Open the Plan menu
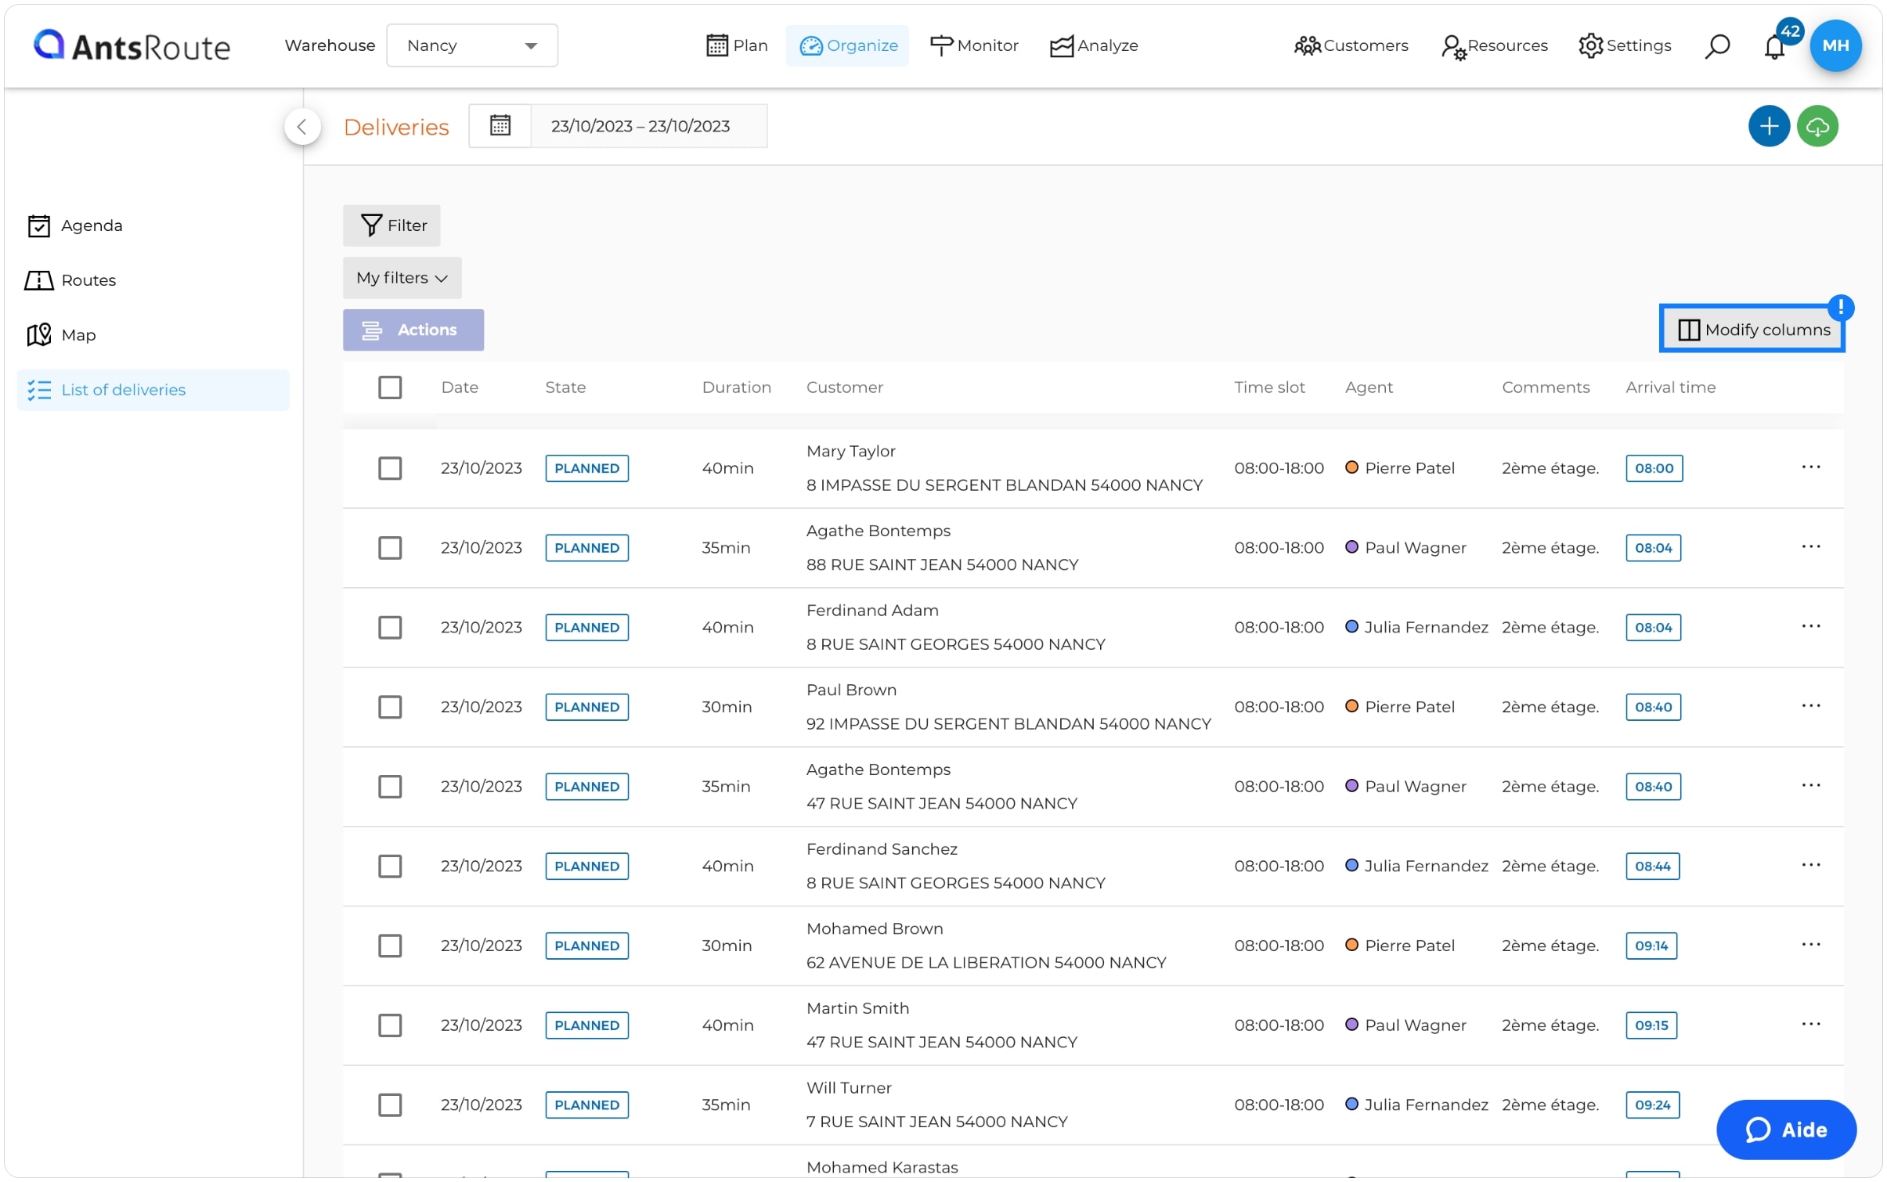The height and width of the screenshot is (1182, 1887). (x=736, y=45)
